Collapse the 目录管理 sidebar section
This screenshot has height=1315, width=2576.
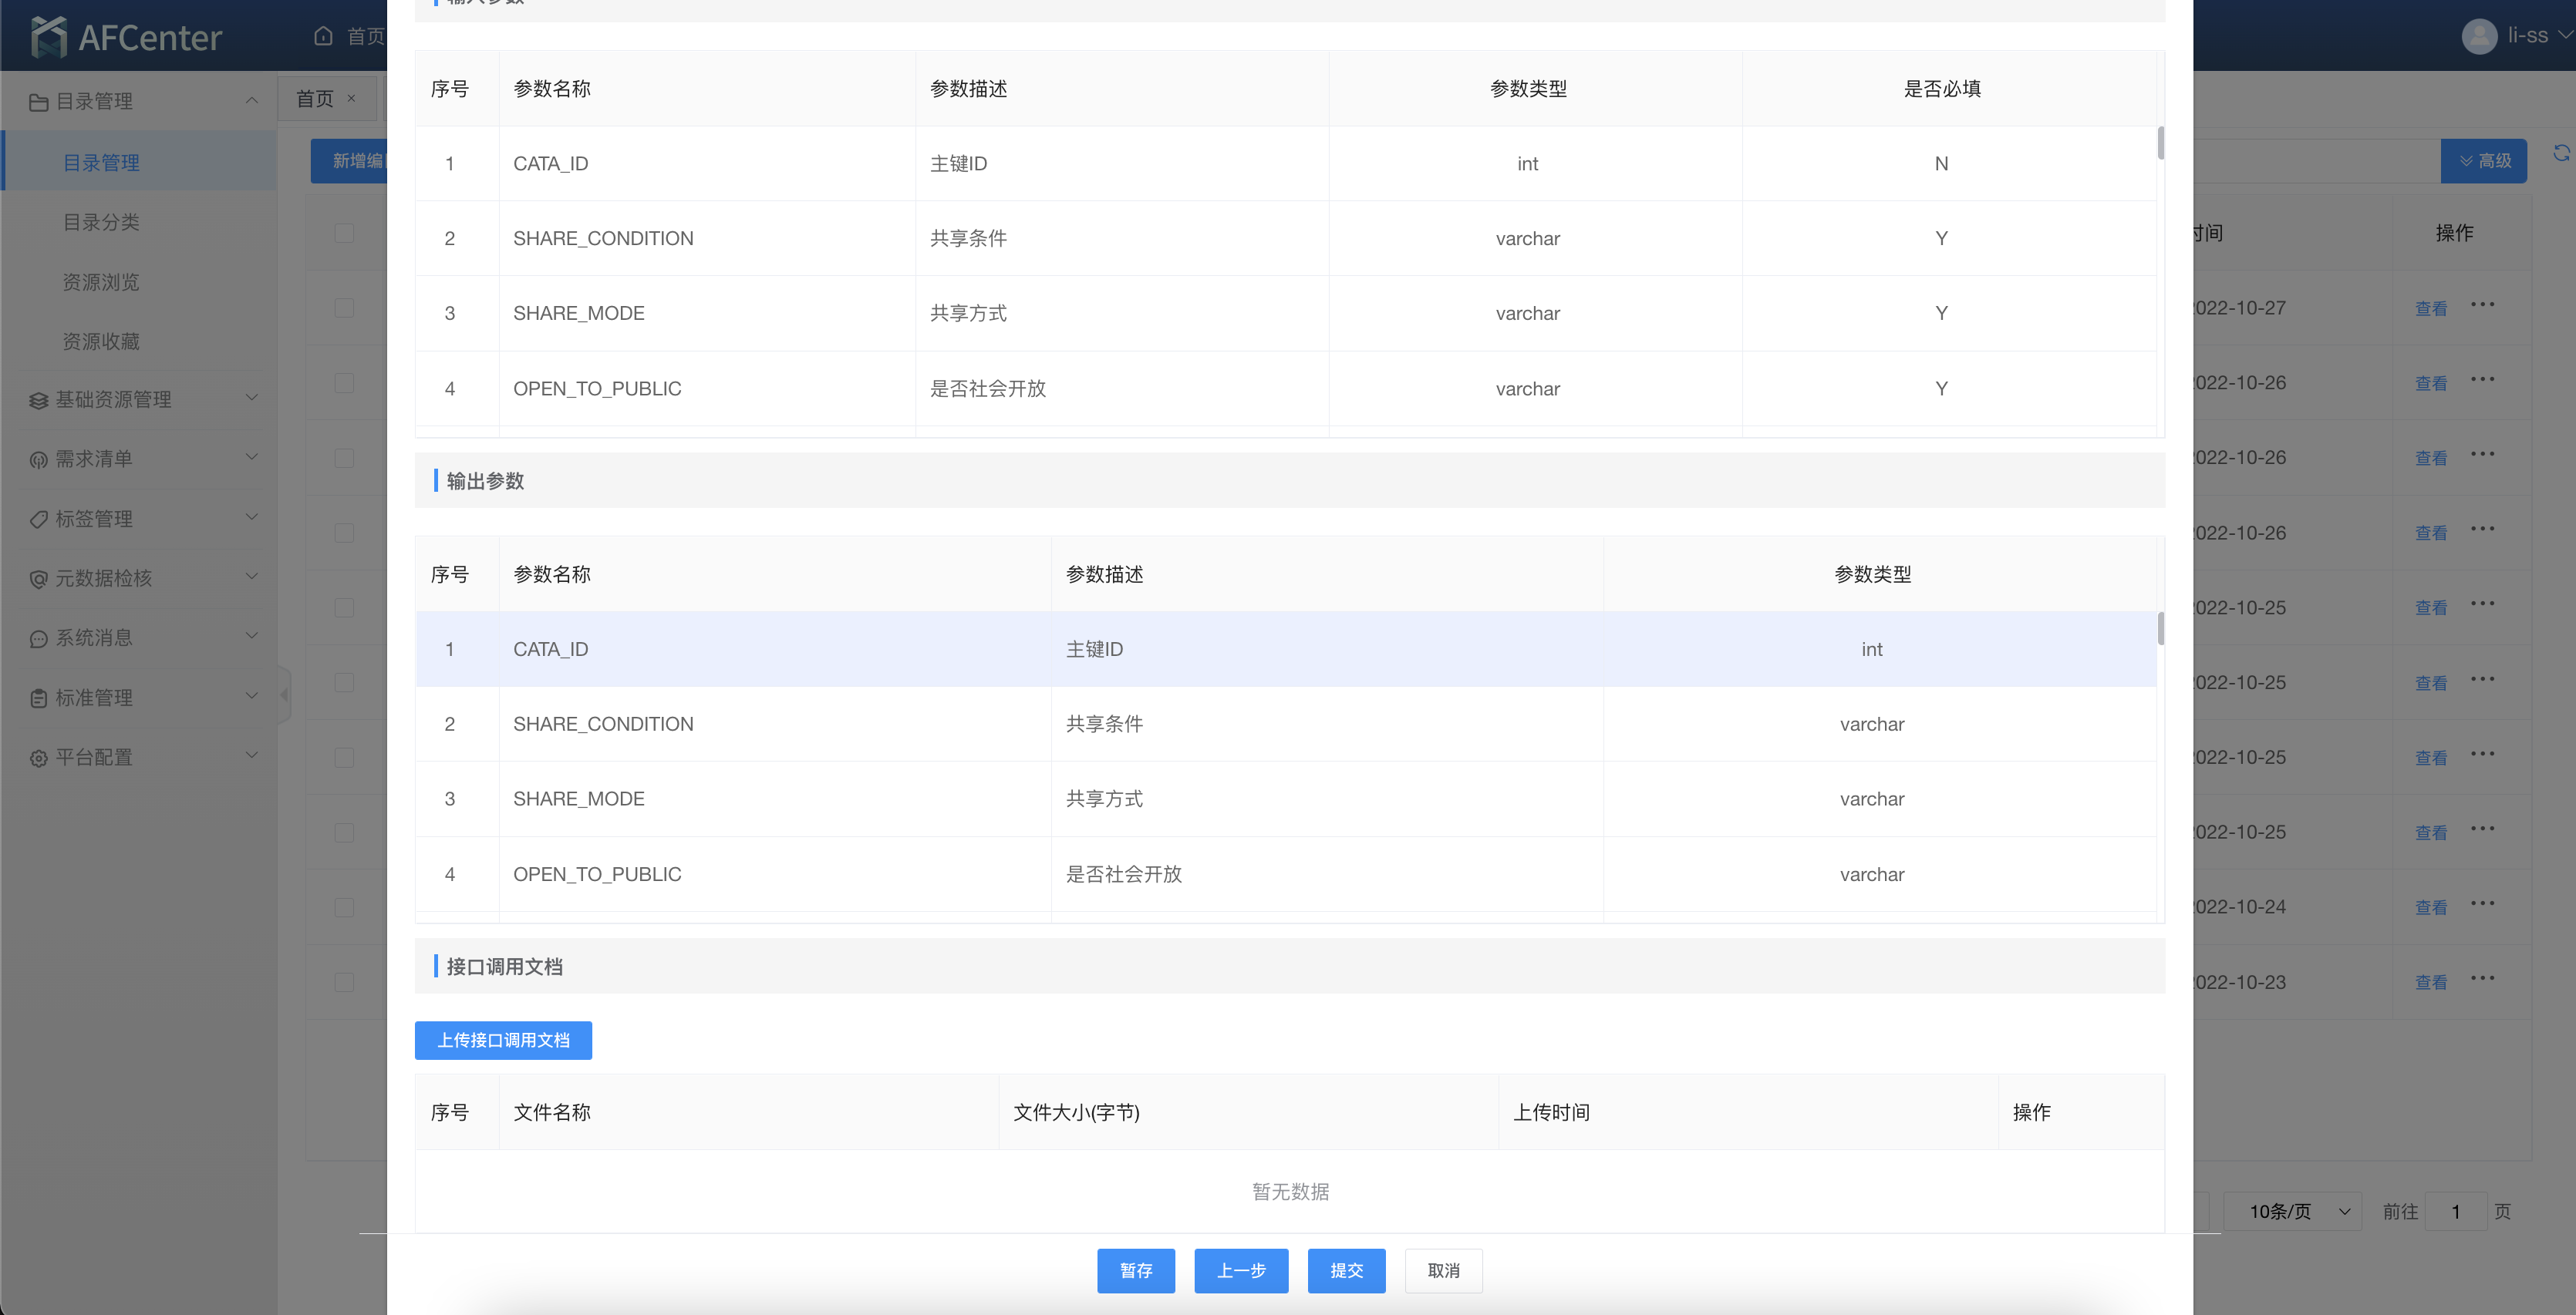click(x=251, y=101)
